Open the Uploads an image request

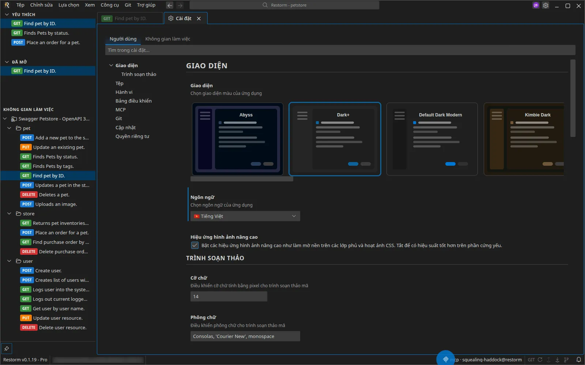click(x=48, y=204)
